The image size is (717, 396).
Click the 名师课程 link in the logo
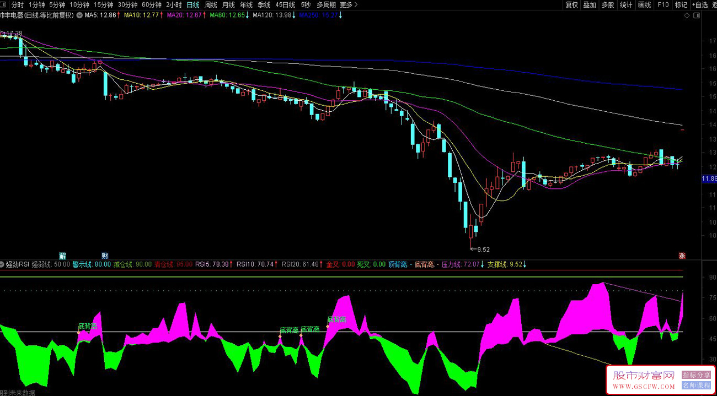tap(696, 386)
